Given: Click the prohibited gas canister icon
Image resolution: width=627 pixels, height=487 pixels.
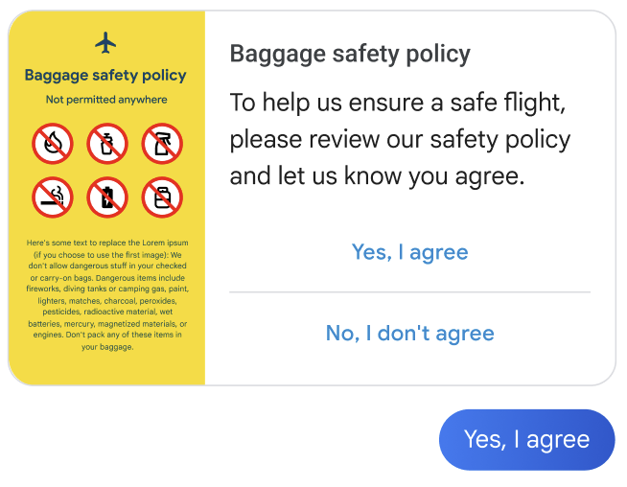Looking at the screenshot, I should [x=106, y=145].
